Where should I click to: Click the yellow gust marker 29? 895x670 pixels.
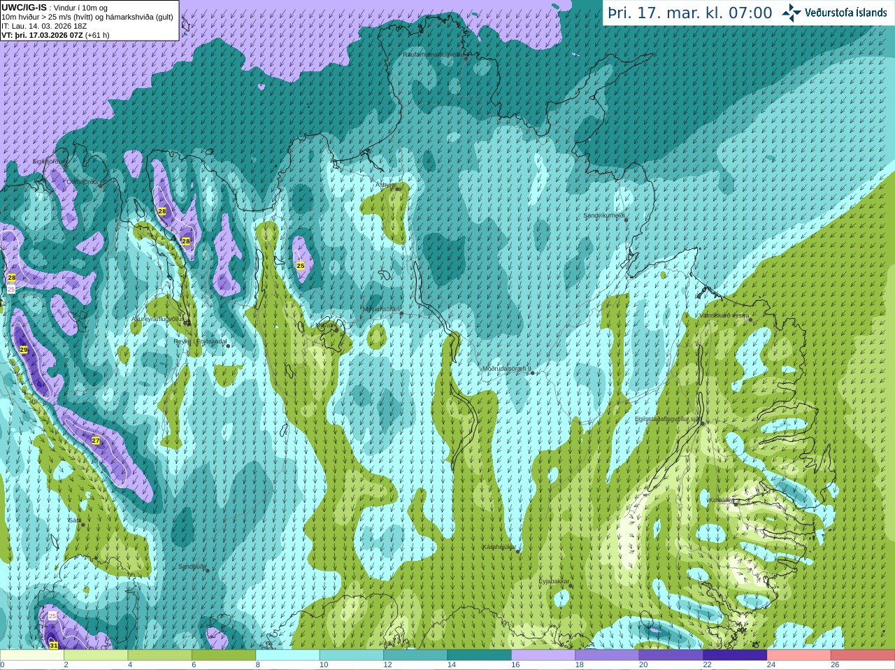pos(24,350)
